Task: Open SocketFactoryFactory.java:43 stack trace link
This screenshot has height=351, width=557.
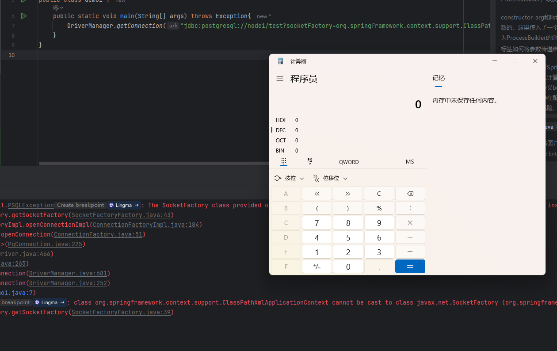Action: pyautogui.click(x=121, y=215)
